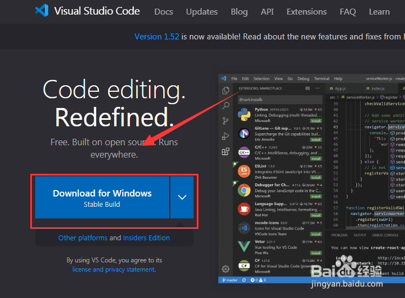Open the Terminal menu
Viewport: 405px width, 298px height.
[x=322, y=79]
